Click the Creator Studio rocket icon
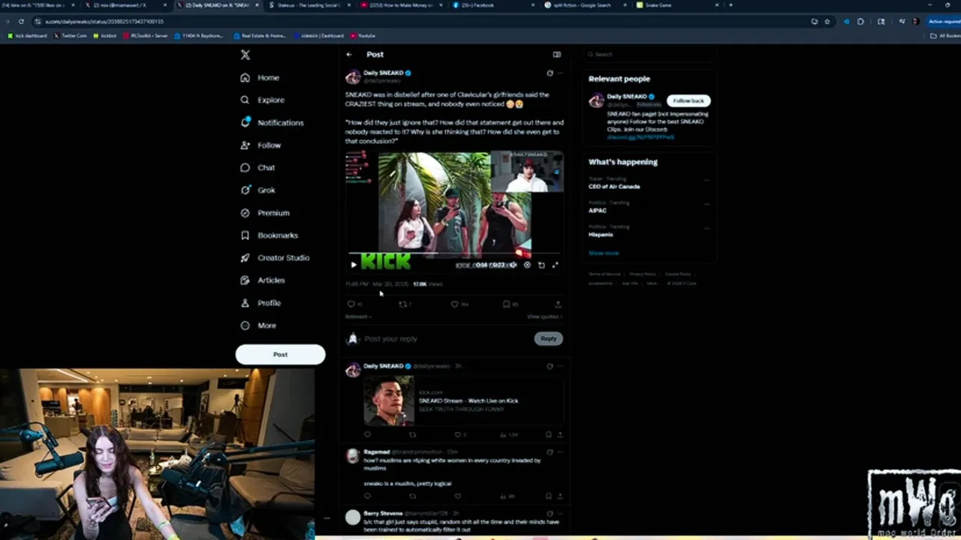 245,257
